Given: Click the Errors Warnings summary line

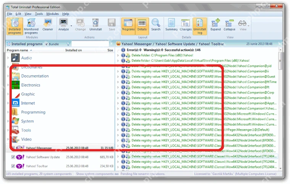Looking at the screenshot, I should 163,50.
